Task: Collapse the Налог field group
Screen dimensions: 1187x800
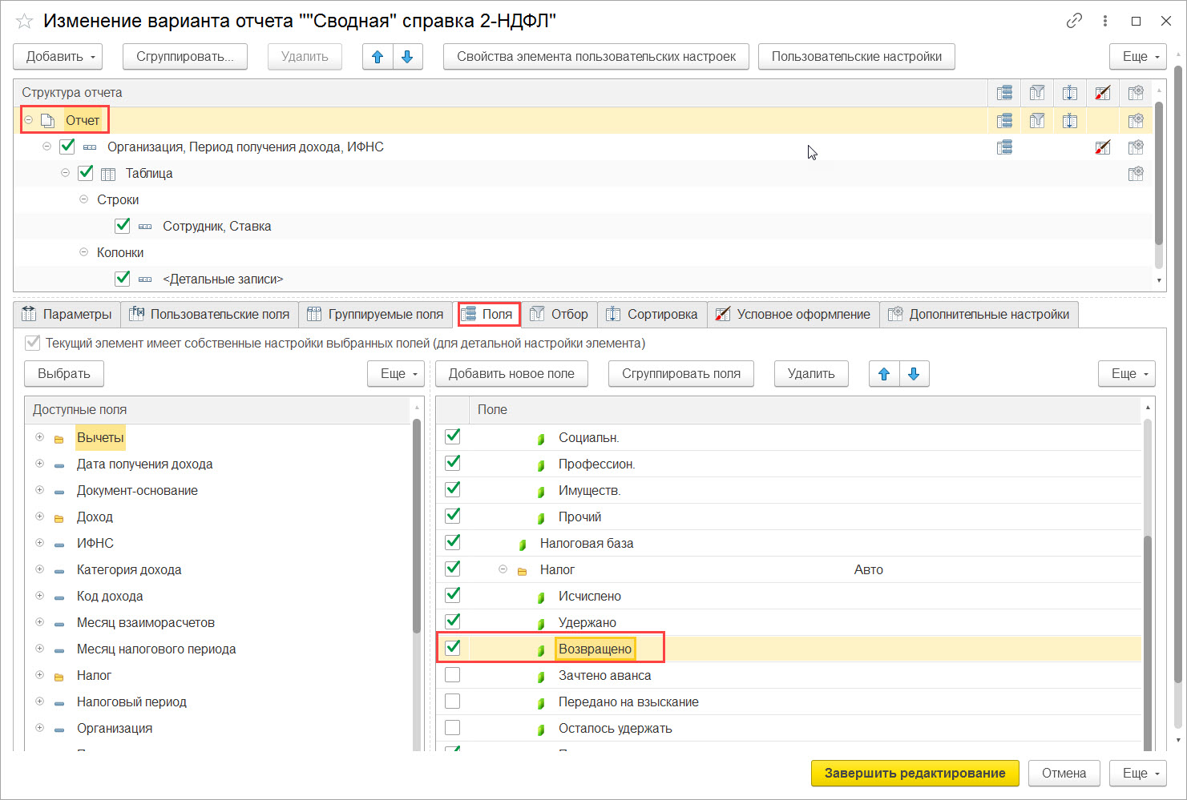Action: [x=503, y=569]
